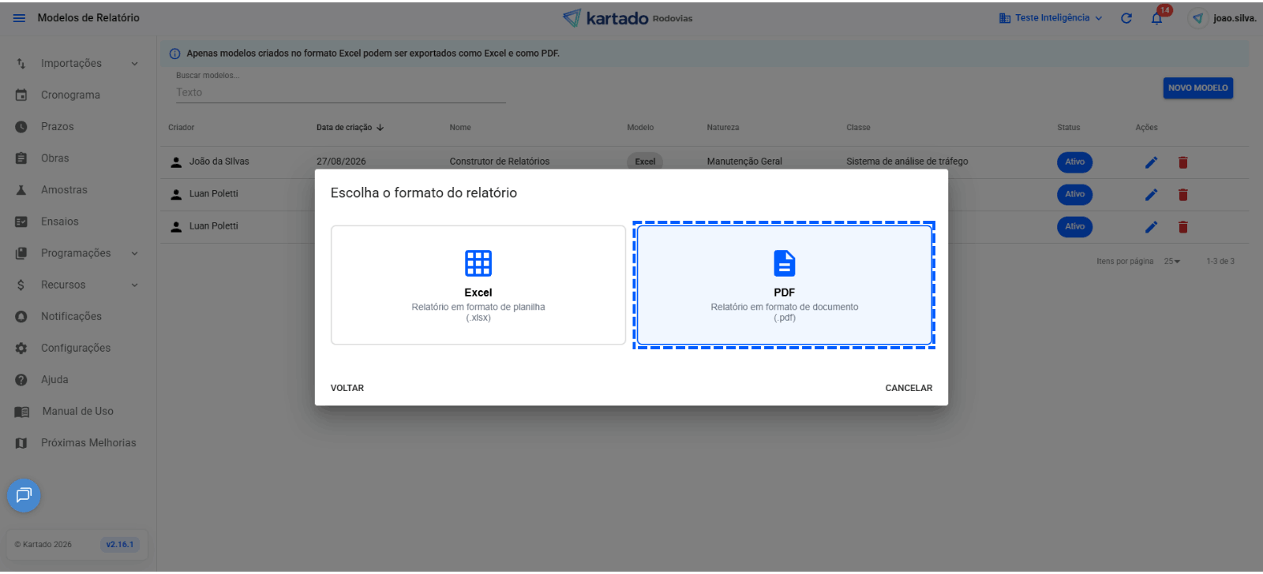This screenshot has height=574, width=1263.
Task: Click the v2.16.1 version badge
Action: [120, 544]
